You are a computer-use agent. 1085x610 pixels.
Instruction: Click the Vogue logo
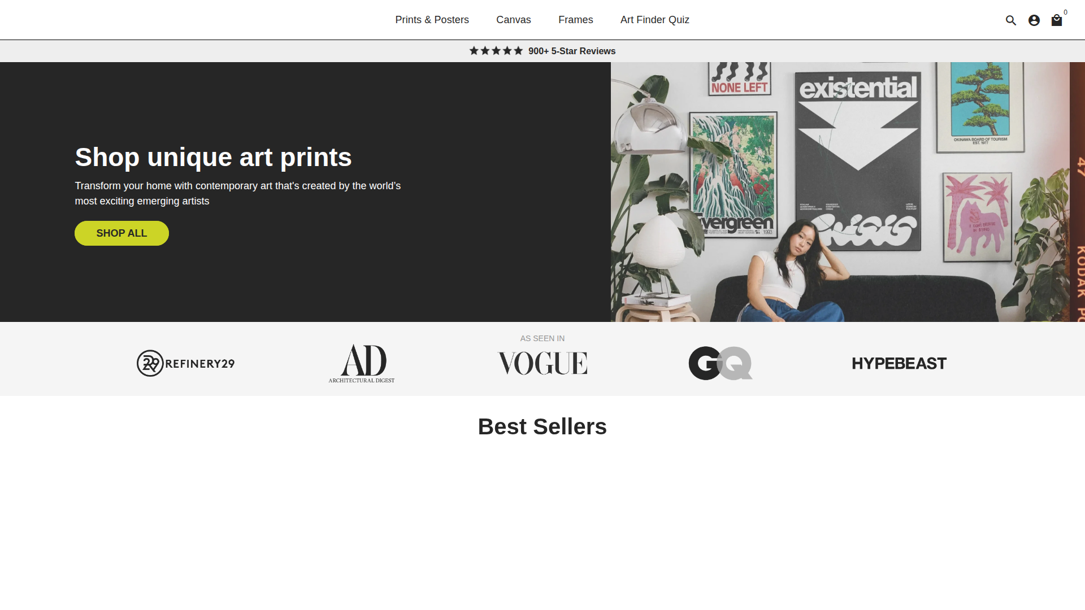[542, 363]
